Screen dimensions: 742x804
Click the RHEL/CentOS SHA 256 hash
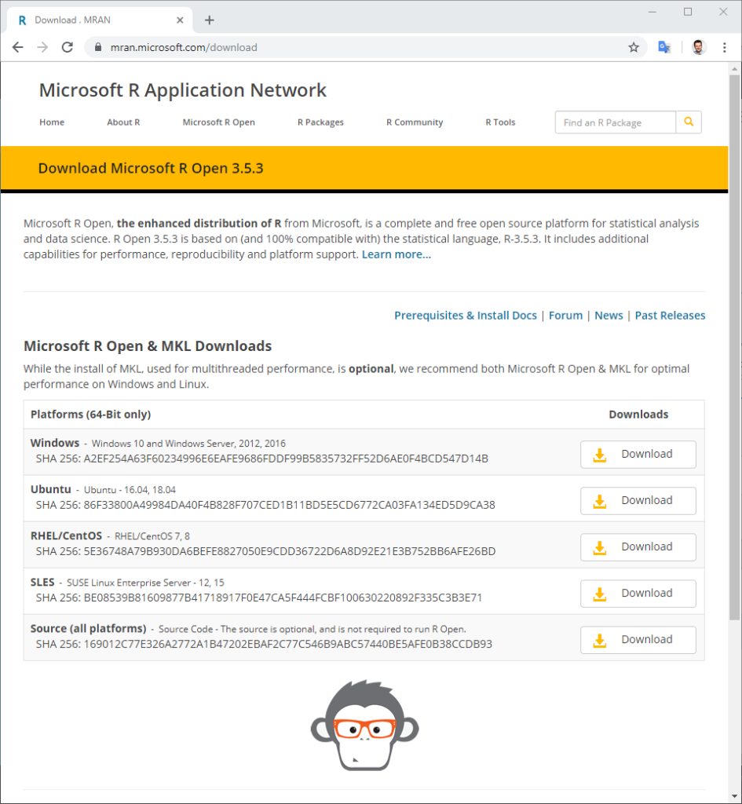coord(265,551)
